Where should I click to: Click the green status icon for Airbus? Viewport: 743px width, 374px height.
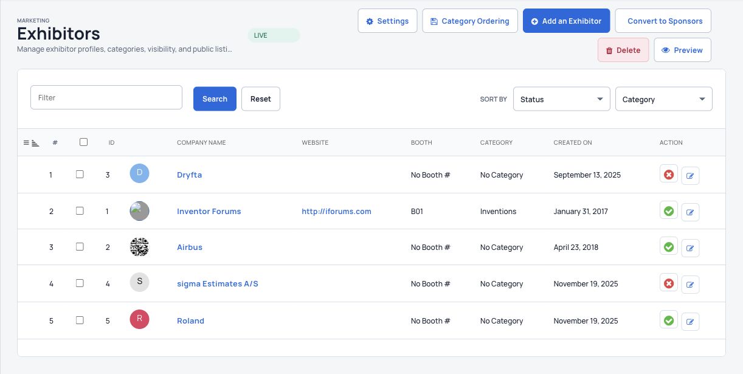click(669, 247)
